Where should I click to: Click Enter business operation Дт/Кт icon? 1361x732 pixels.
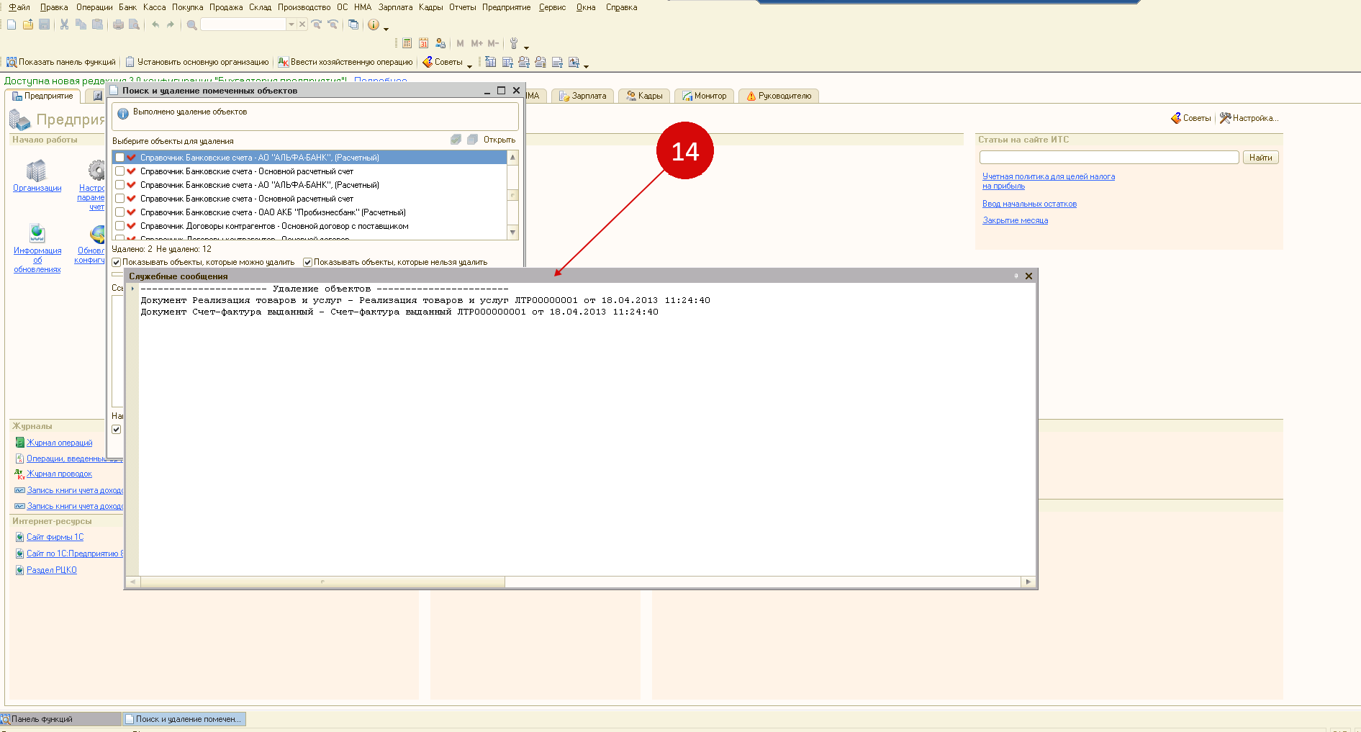pos(284,62)
